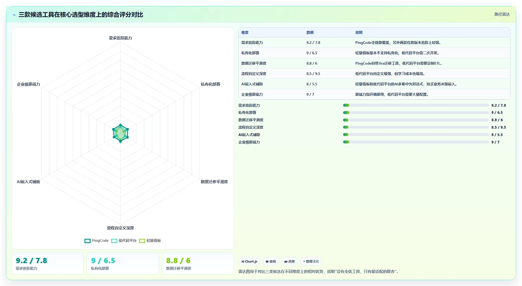Click the note 轻量看板基本不支持私有化

point(398,53)
